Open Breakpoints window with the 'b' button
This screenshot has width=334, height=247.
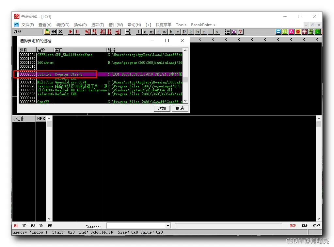point(198,32)
